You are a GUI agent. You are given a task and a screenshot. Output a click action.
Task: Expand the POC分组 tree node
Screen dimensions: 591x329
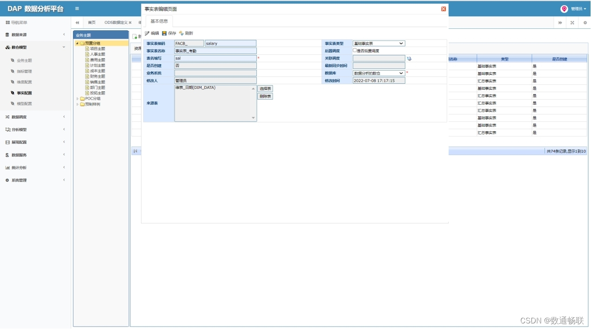[x=77, y=99]
